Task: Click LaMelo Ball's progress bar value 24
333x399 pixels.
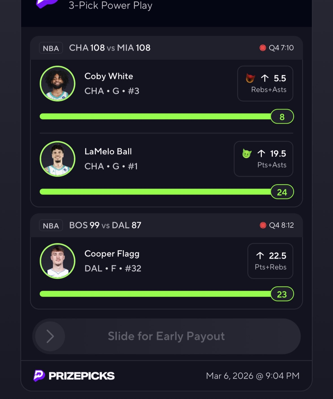Action: coord(282,192)
